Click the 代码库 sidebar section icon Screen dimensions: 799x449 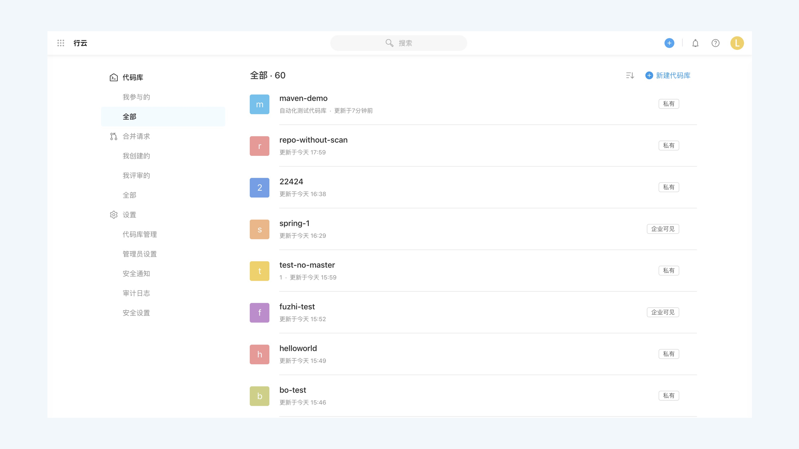[114, 77]
